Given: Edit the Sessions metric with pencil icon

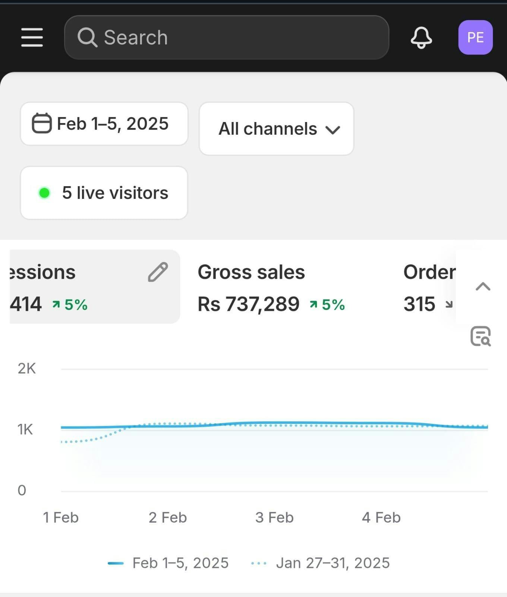Looking at the screenshot, I should [158, 272].
